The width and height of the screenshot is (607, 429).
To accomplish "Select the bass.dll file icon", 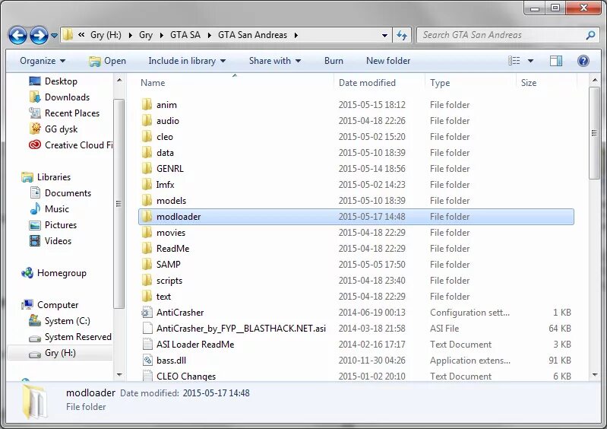I will coord(147,360).
